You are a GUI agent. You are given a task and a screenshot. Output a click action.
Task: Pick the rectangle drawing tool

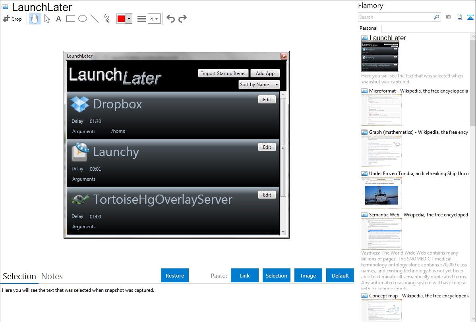click(70, 19)
